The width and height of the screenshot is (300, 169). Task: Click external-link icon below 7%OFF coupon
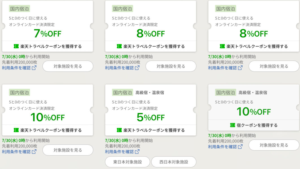click(34, 68)
